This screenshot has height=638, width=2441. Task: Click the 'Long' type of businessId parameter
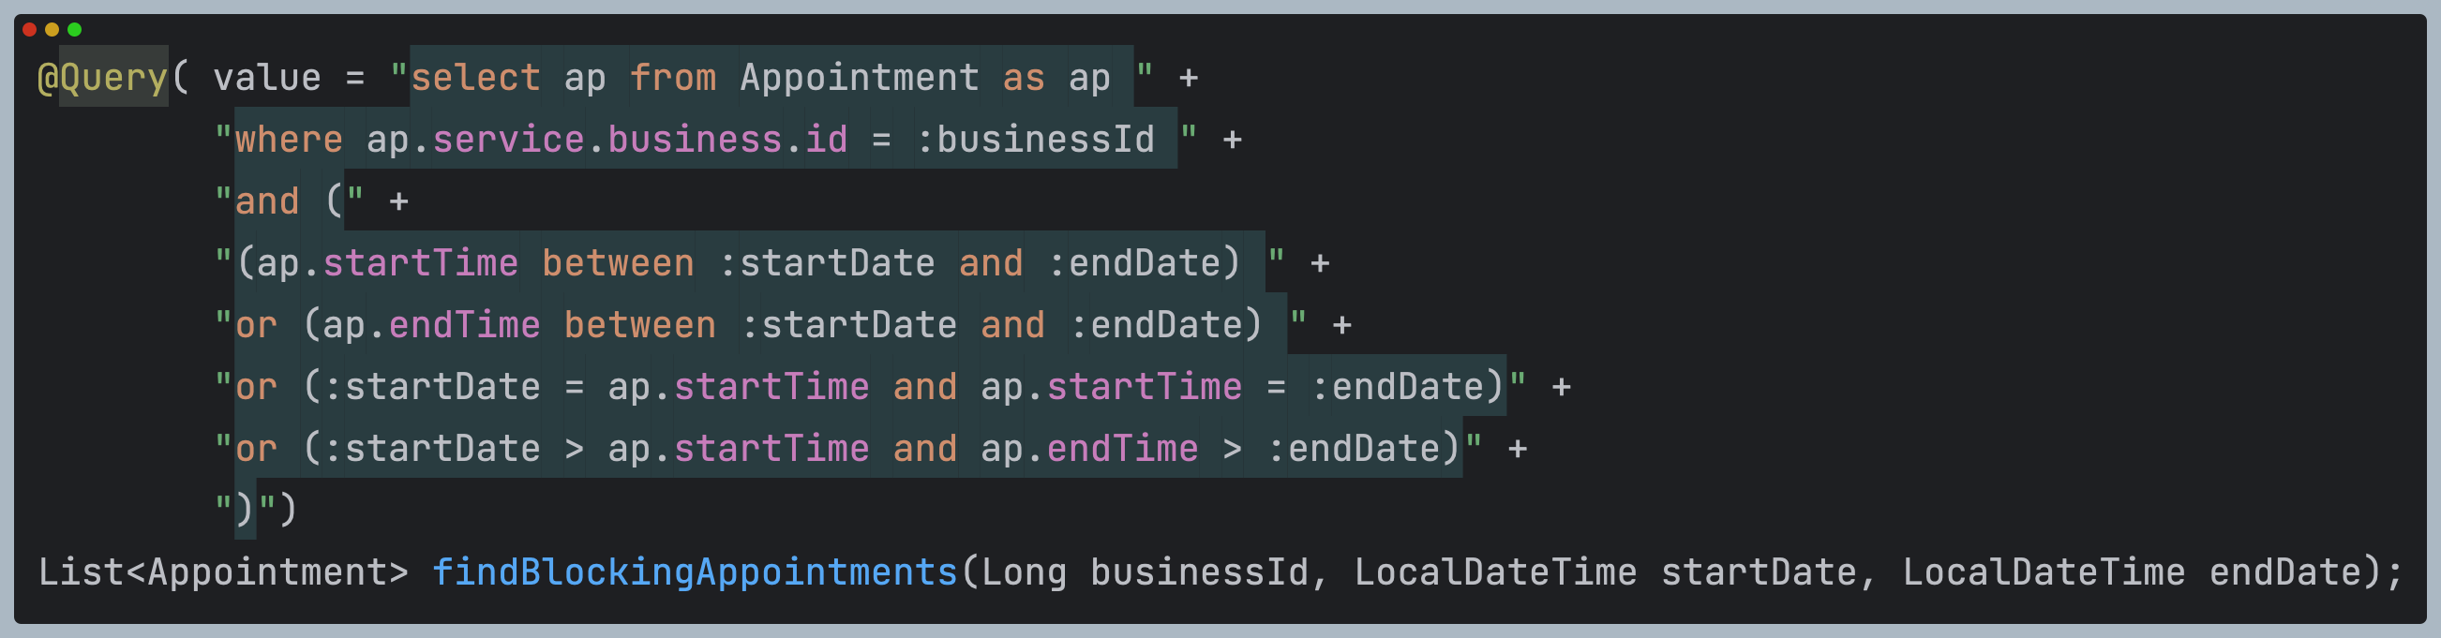pos(1024,572)
